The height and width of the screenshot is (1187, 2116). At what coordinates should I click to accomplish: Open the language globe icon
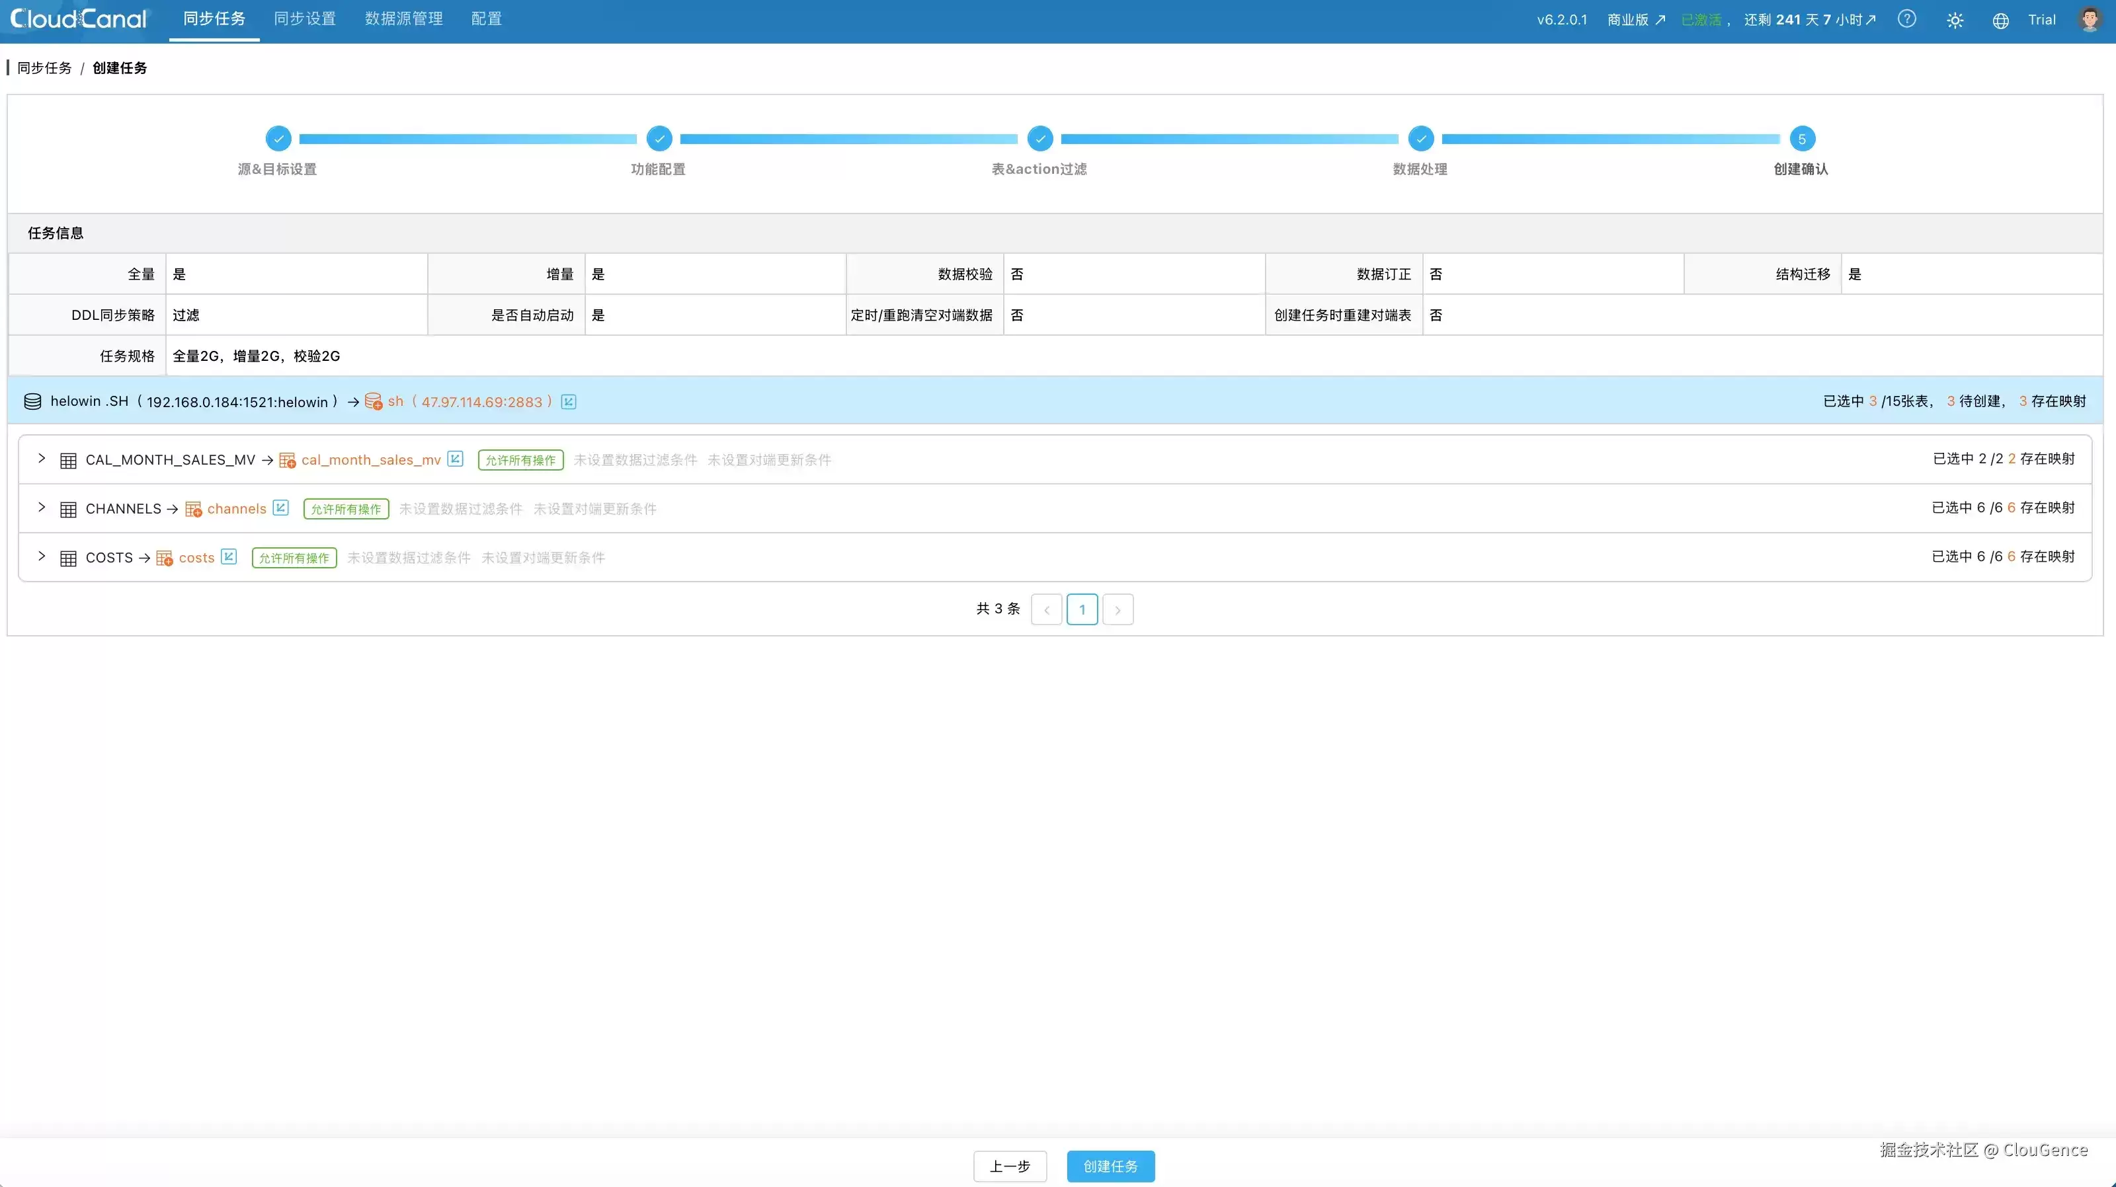coord(2001,20)
